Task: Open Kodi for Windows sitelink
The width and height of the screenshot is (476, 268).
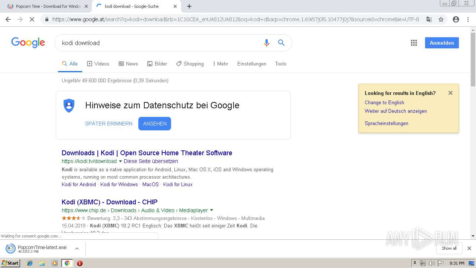Action: pos(119,185)
